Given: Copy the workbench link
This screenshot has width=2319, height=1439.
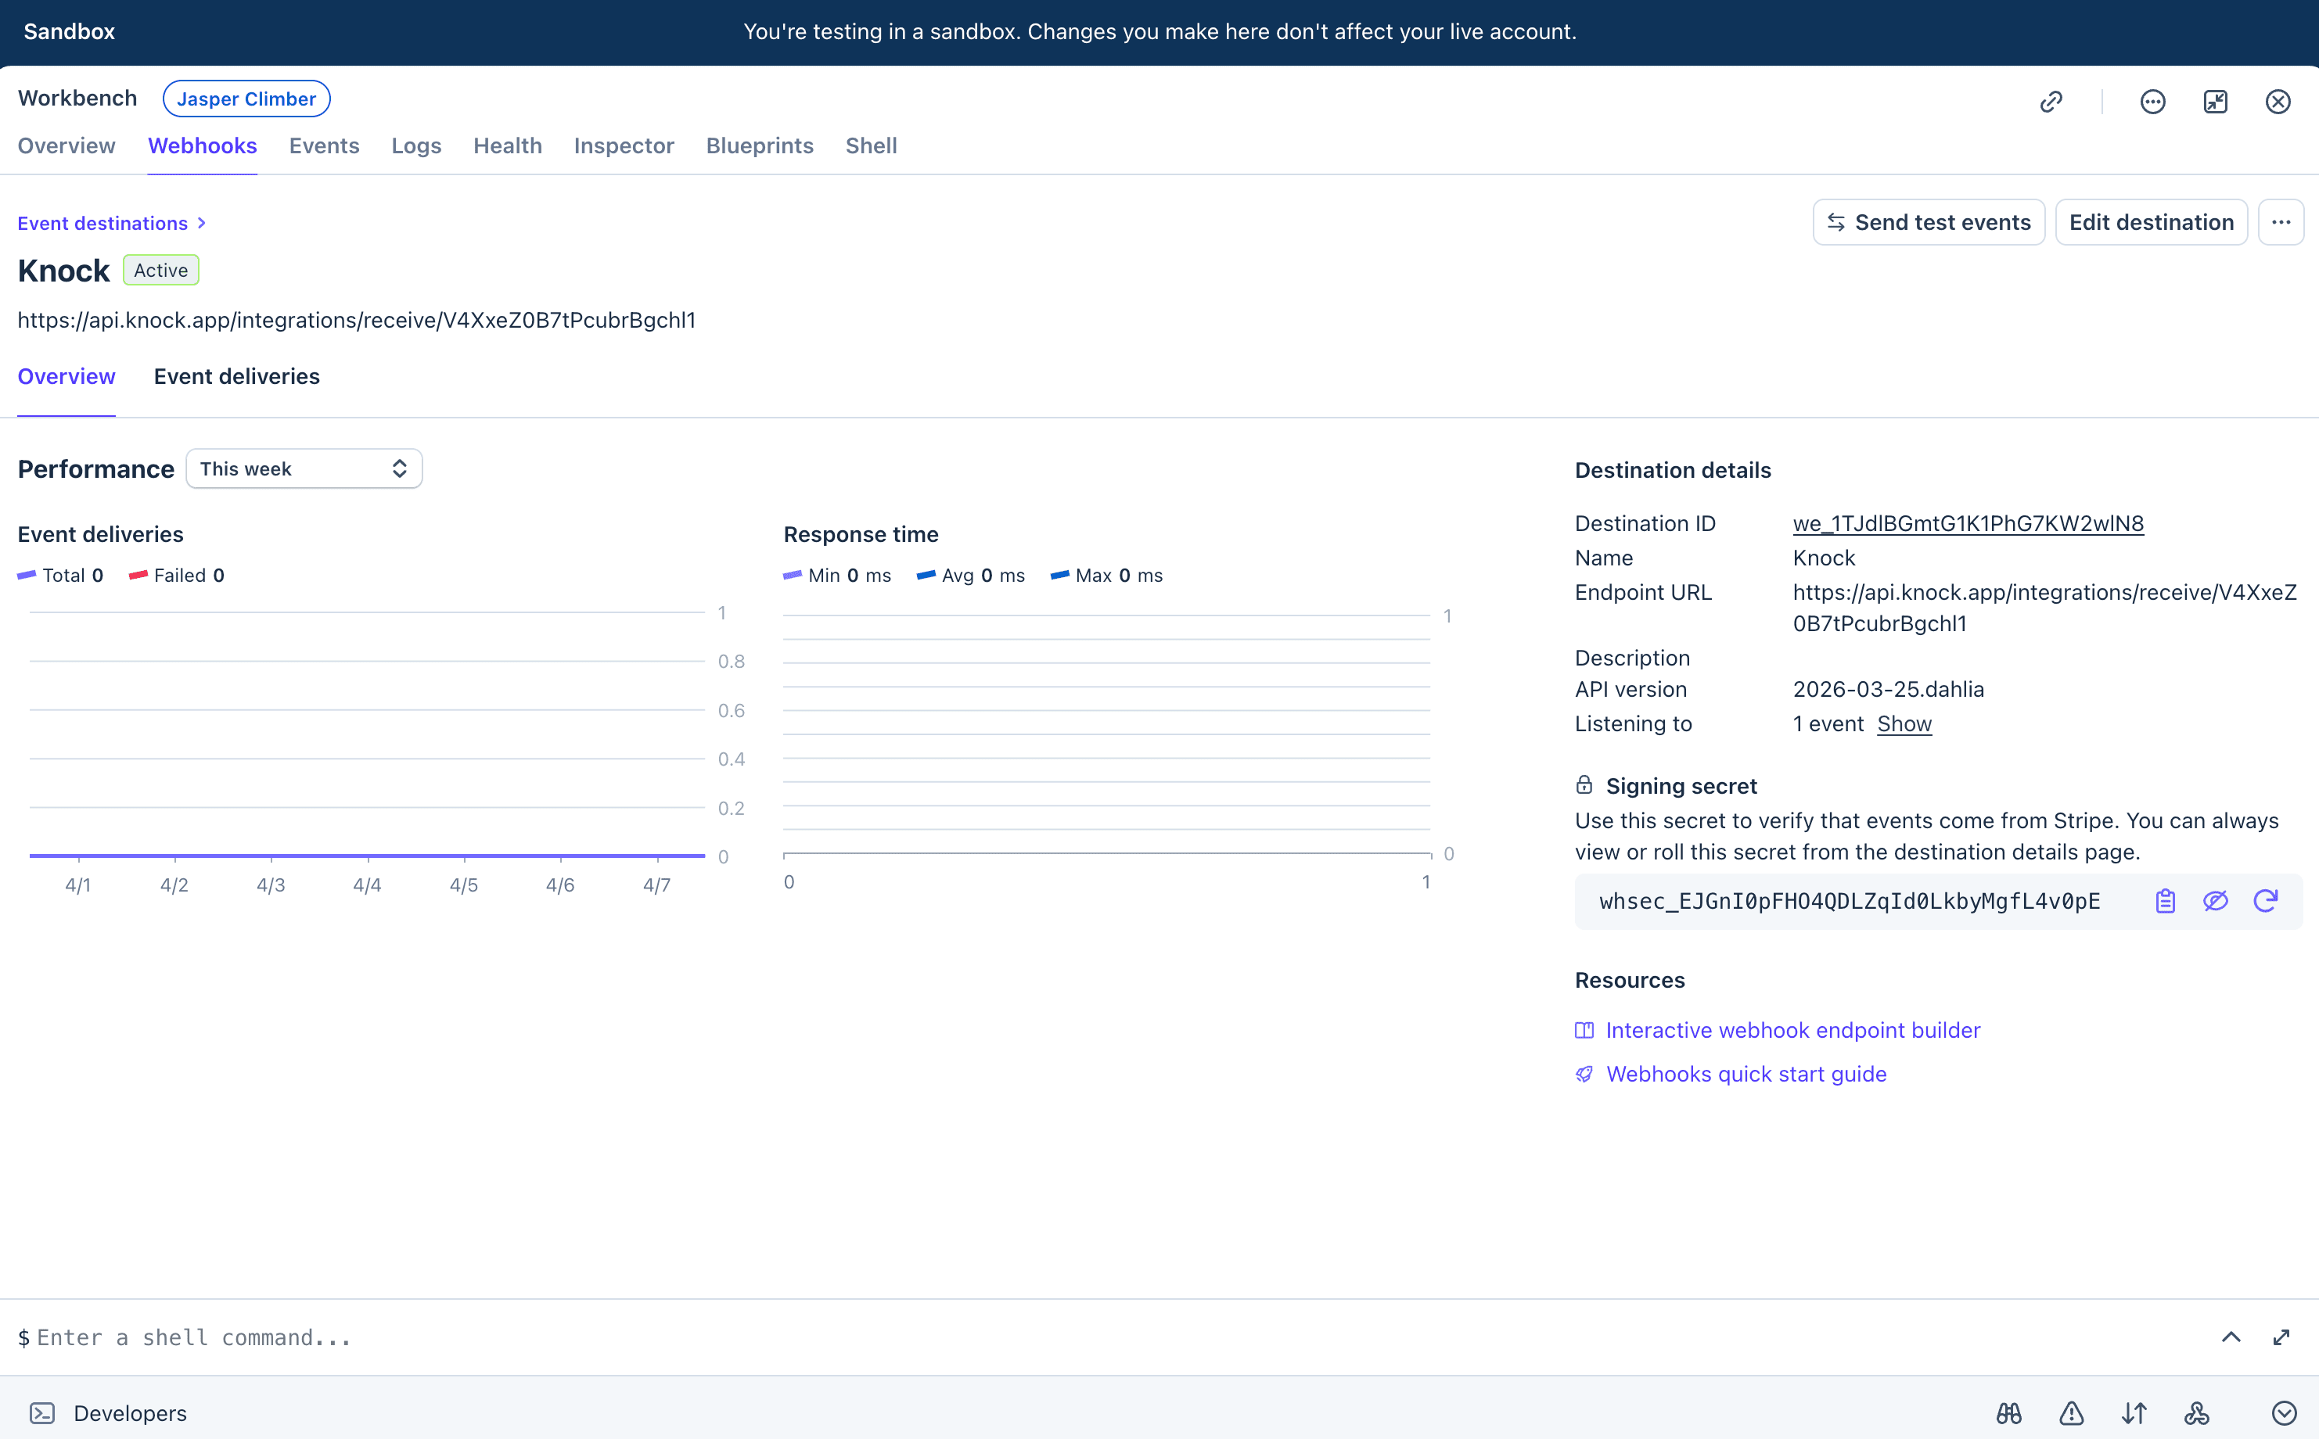Looking at the screenshot, I should click(2051, 101).
